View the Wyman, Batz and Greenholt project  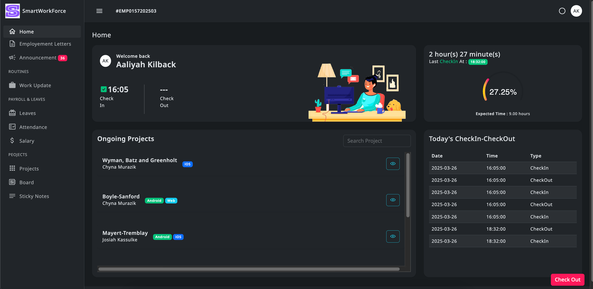coord(392,164)
